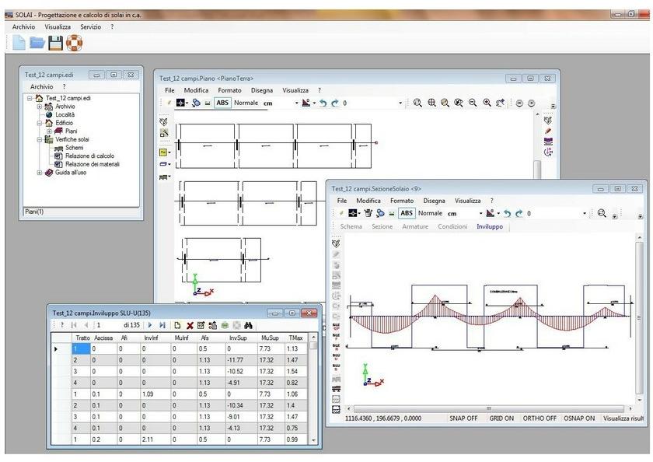Image resolution: width=653 pixels, height=462 pixels.
Task: Click the red X delete icon in Inviluppo table
Action: pyautogui.click(x=189, y=324)
